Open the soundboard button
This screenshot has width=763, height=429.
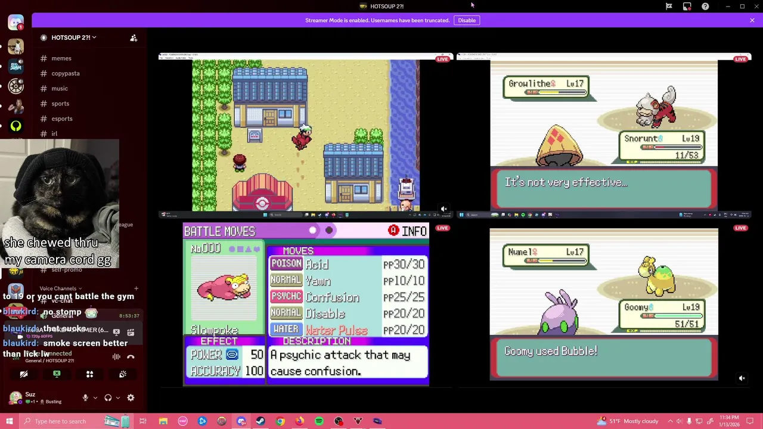point(122,374)
